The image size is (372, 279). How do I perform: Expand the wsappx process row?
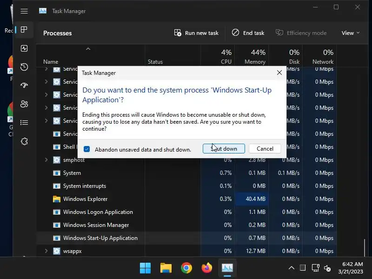(46, 251)
